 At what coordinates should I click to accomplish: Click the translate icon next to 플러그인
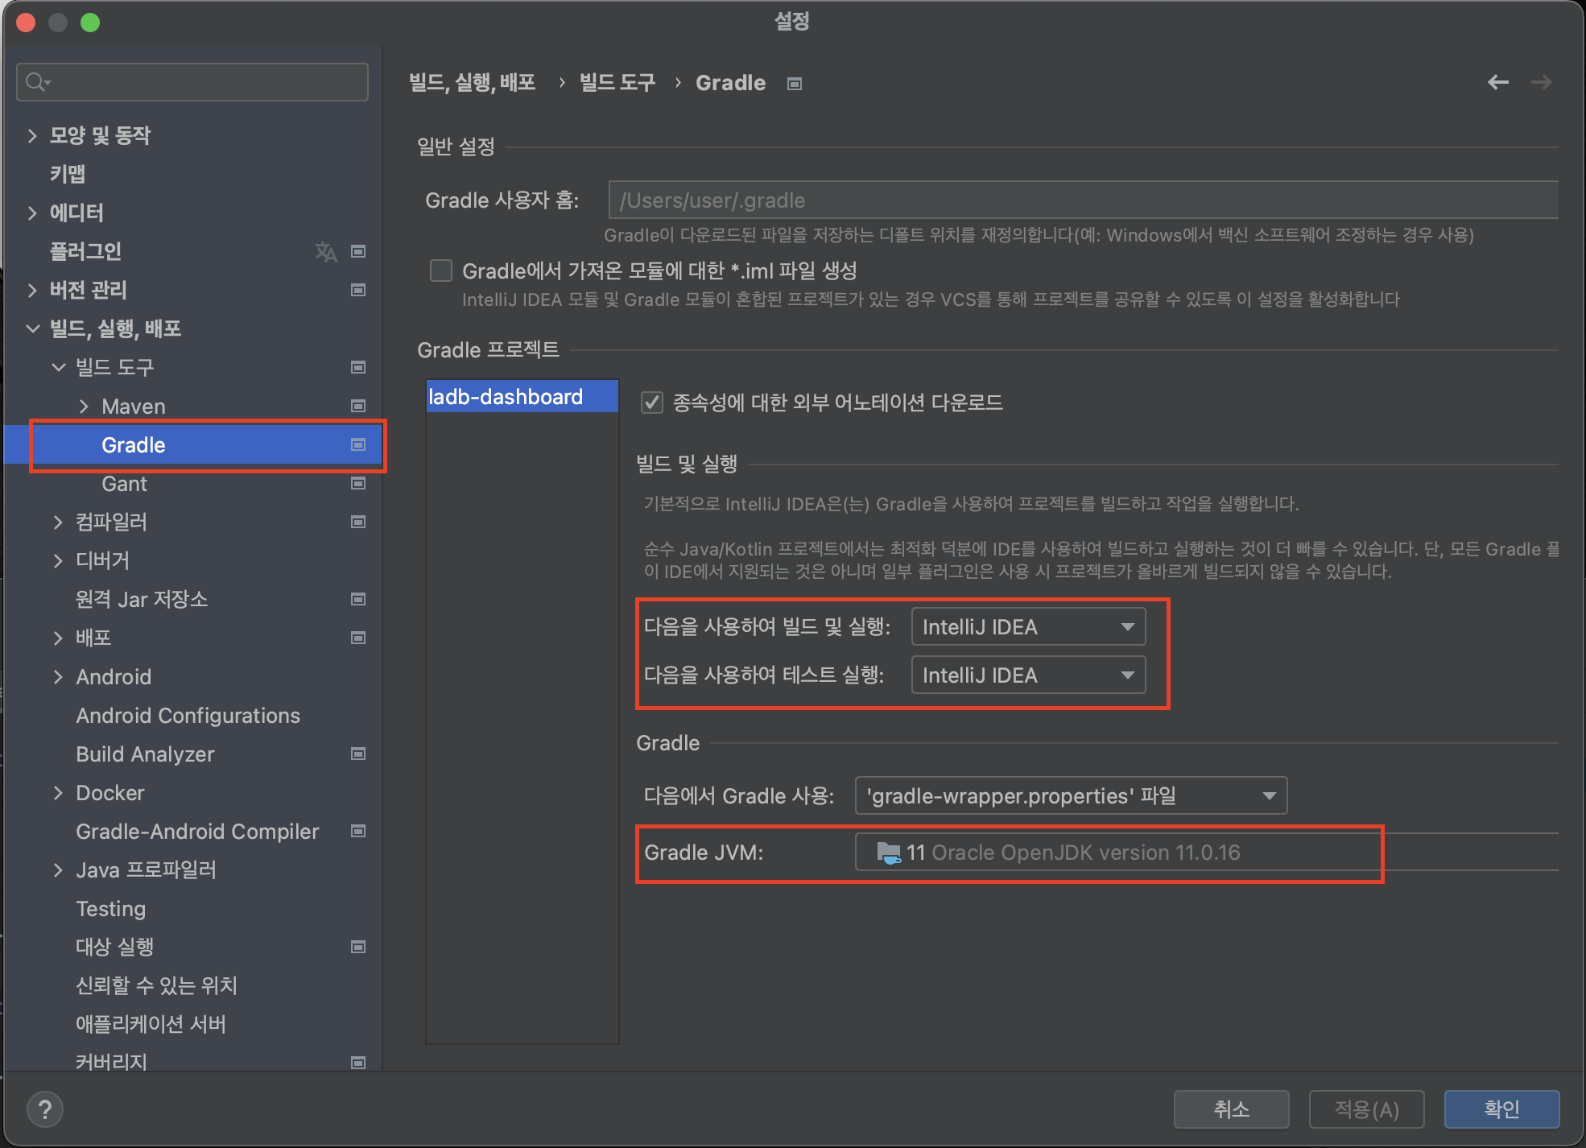coord(326,251)
